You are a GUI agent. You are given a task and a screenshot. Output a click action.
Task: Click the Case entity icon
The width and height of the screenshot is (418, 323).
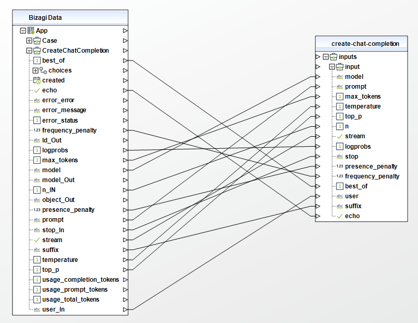pos(37,41)
